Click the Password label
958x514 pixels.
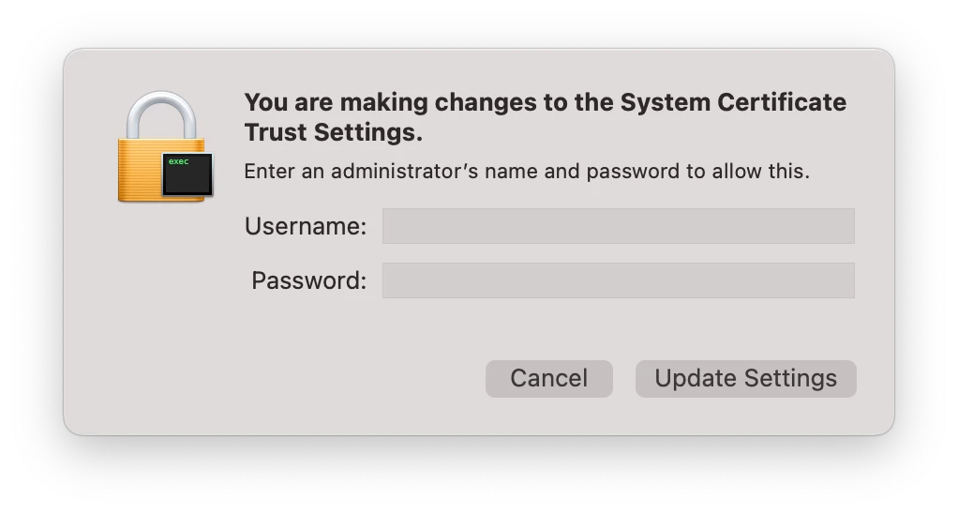[x=308, y=280]
